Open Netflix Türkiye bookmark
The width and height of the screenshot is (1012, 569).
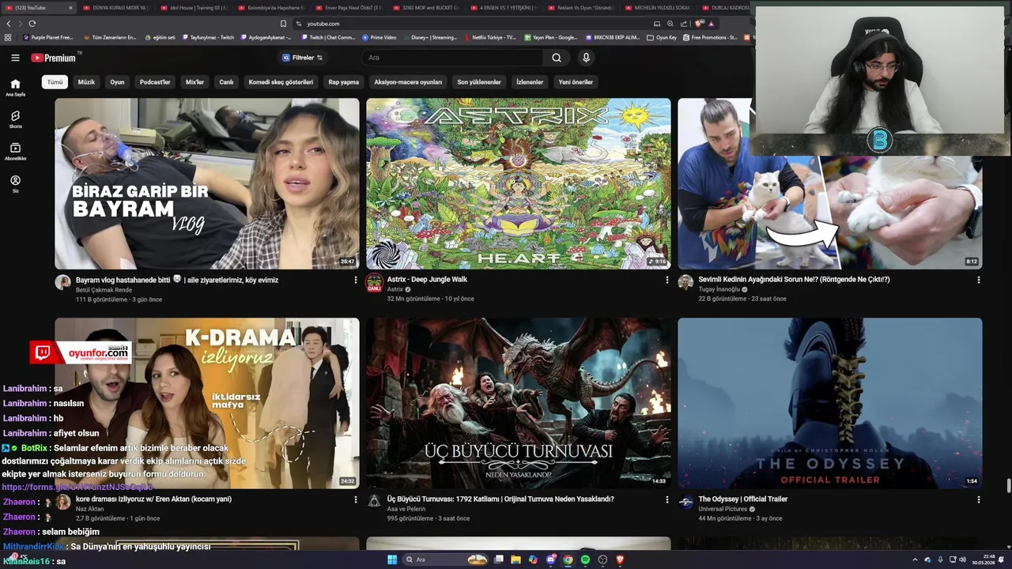coord(491,37)
